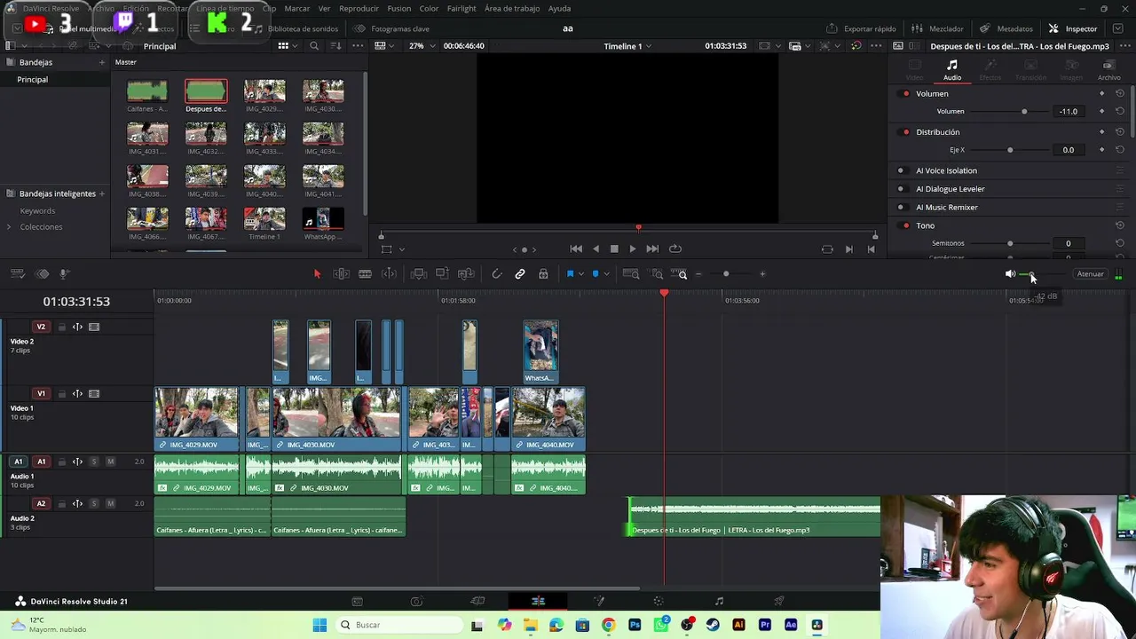Reset the Volumen section parameters
The height and width of the screenshot is (639, 1136).
pos(1120,93)
